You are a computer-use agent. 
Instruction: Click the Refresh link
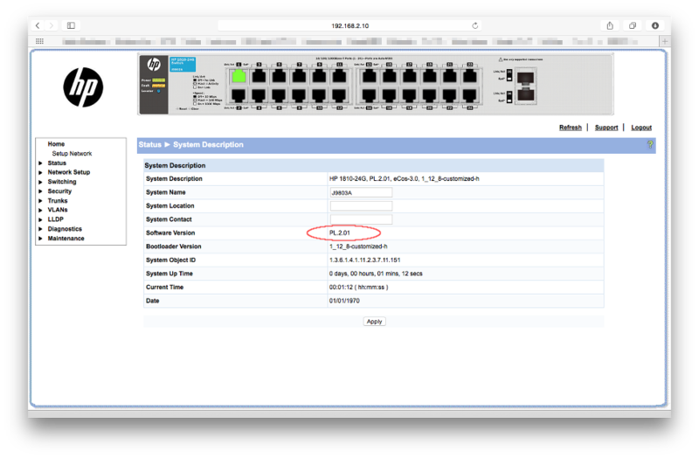coord(571,128)
